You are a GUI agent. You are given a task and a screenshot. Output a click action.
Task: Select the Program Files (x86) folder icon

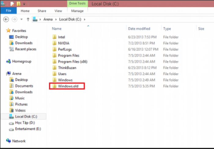[x=54, y=61]
